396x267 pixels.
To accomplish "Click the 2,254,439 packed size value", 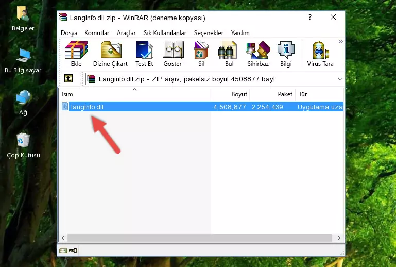I will click(x=267, y=107).
